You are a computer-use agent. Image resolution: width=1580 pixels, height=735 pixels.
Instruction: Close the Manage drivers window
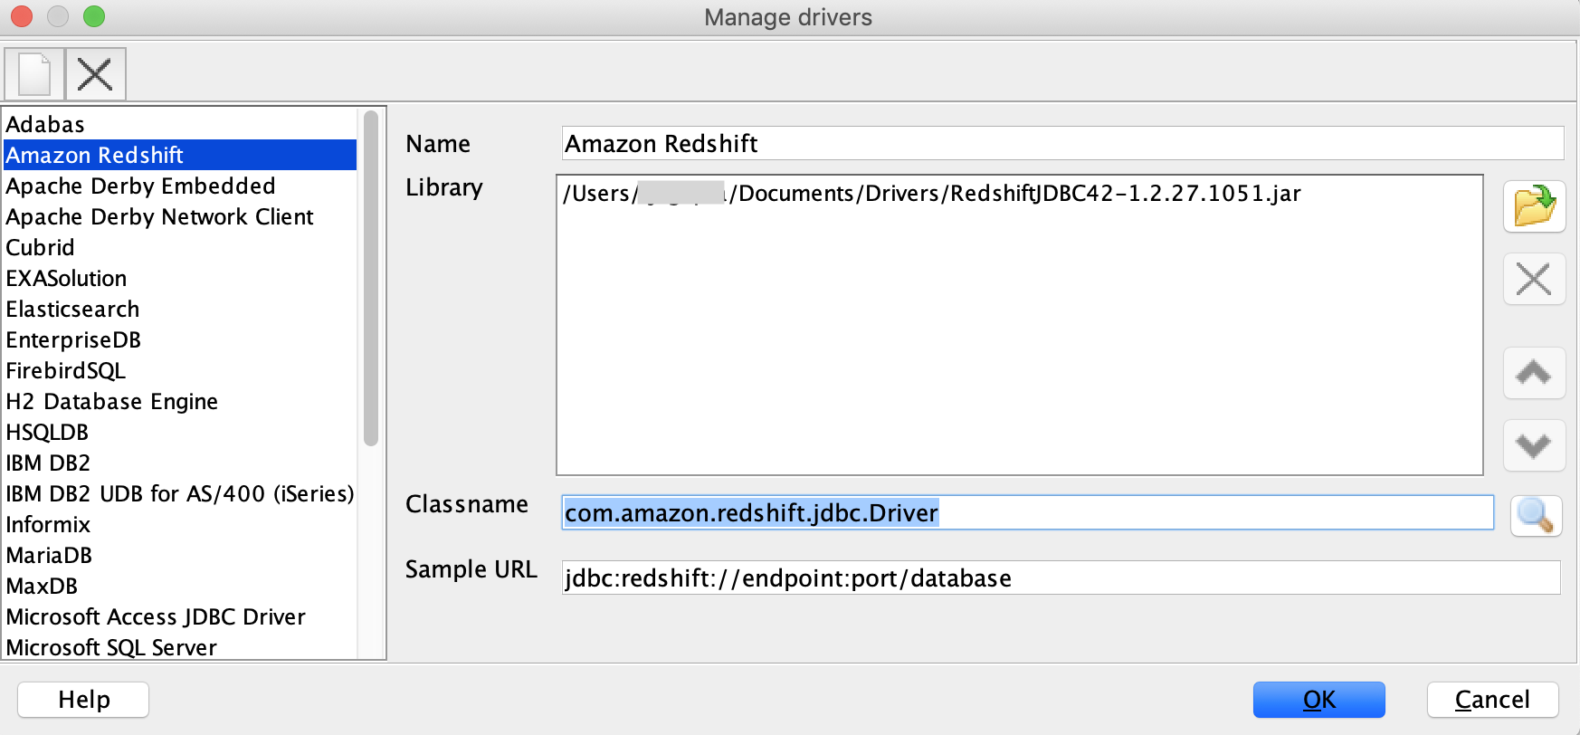22,16
